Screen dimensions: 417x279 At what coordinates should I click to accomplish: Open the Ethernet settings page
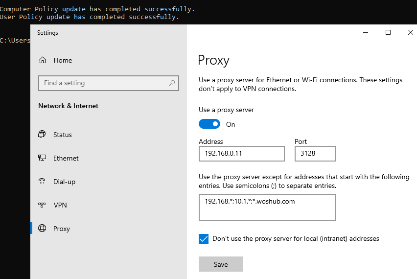pyautogui.click(x=66, y=158)
